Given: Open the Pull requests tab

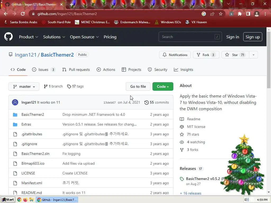Looking at the screenshot, I should [x=76, y=70].
